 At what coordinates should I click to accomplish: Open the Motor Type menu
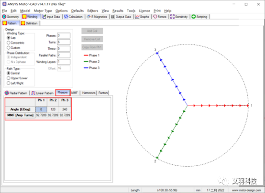pyautogui.click(x=43, y=11)
